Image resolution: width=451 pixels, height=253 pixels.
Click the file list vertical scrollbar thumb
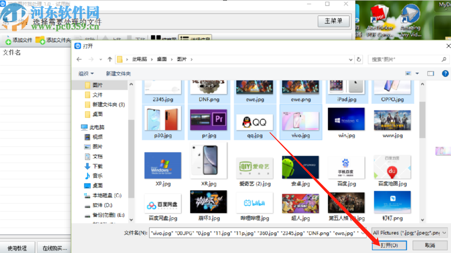tap(422, 120)
